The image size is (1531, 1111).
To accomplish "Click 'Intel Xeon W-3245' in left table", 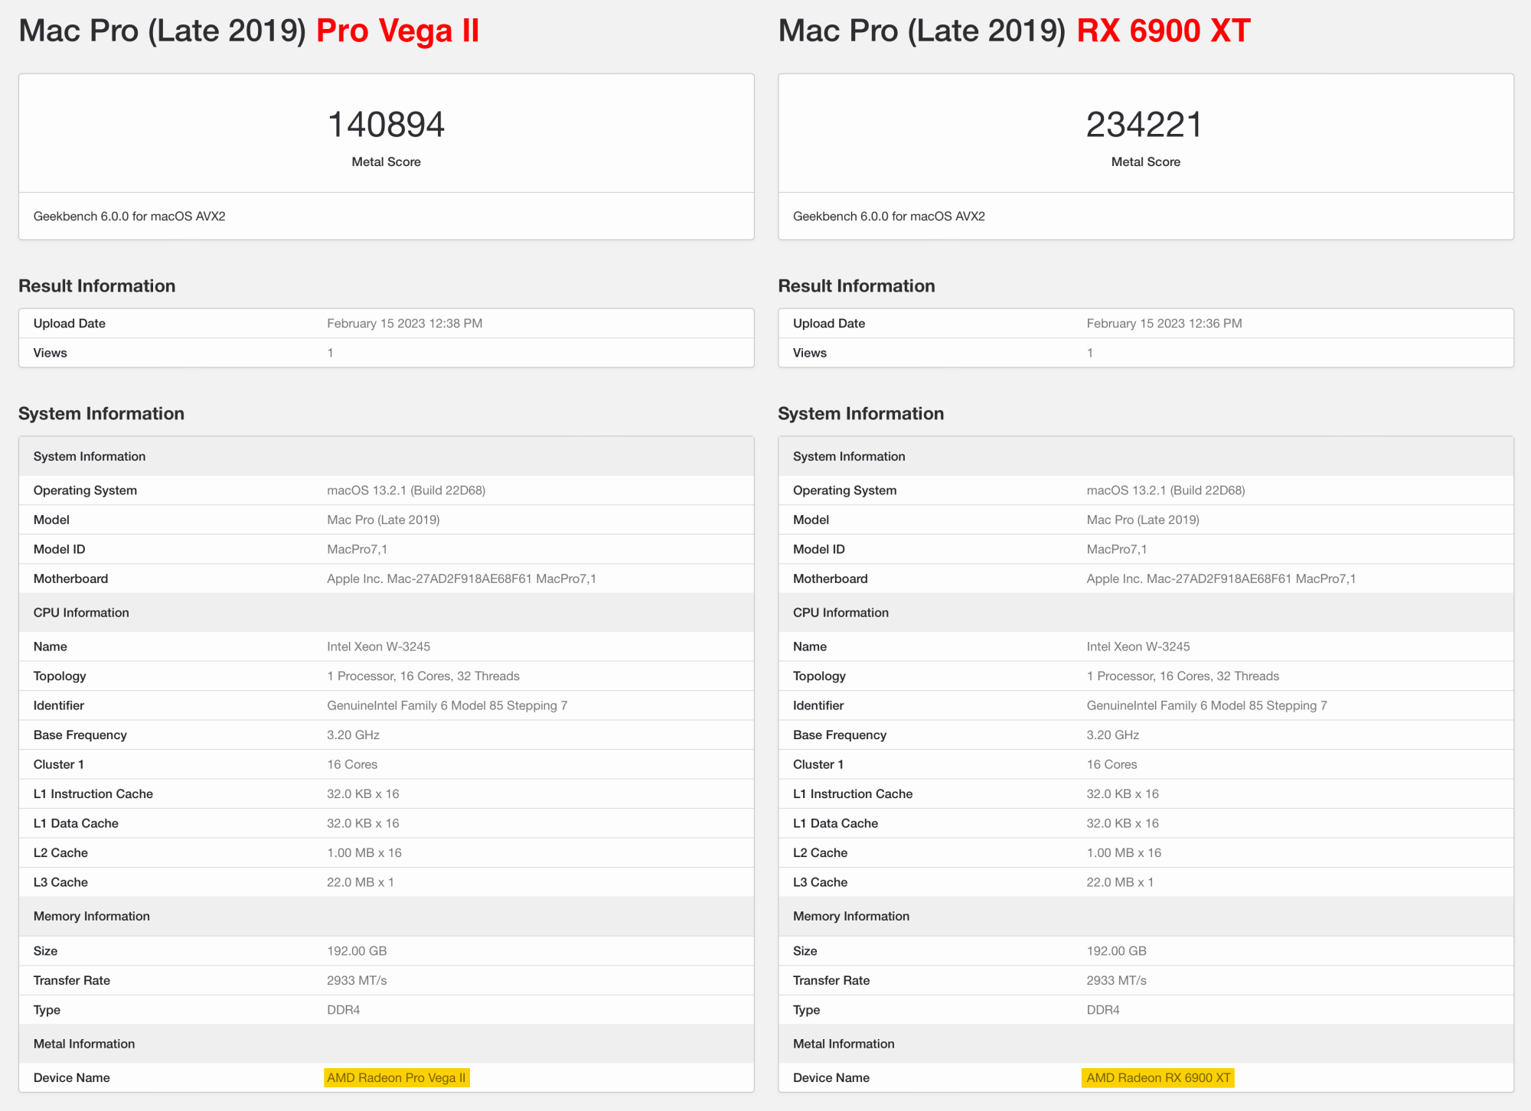I will click(x=378, y=647).
